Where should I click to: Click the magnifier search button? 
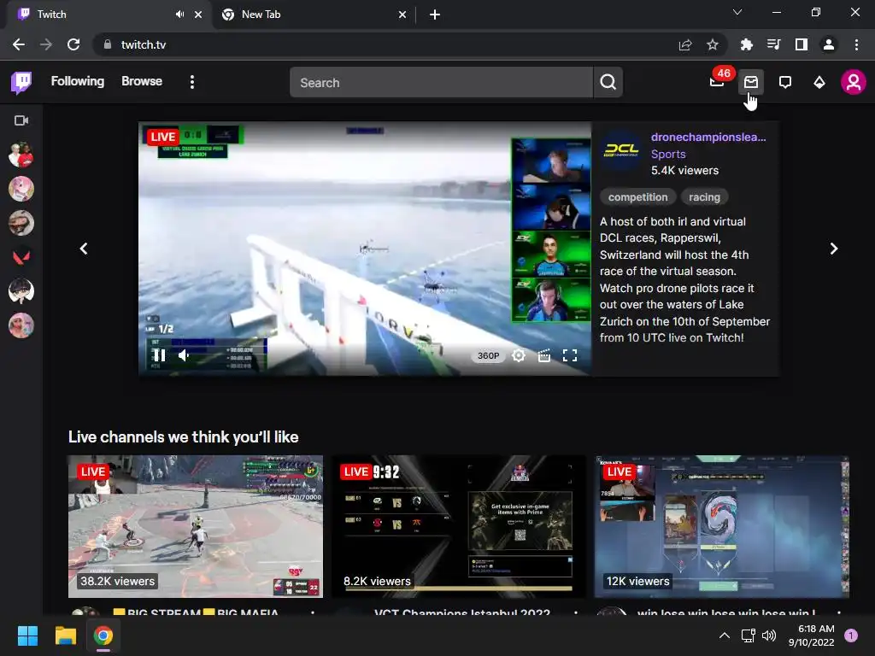point(608,83)
